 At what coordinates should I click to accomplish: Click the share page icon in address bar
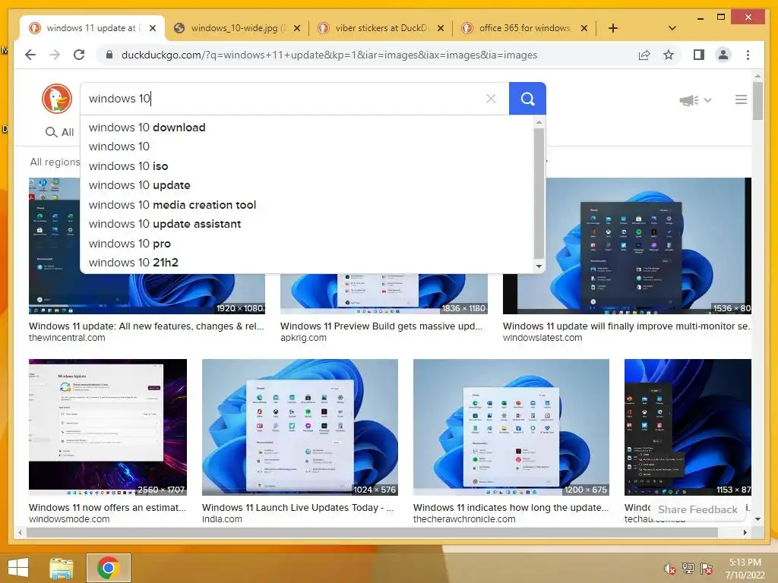point(644,55)
